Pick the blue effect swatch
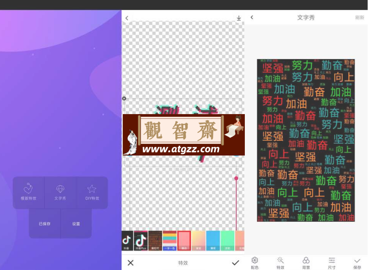368x270 pixels. coord(213,241)
